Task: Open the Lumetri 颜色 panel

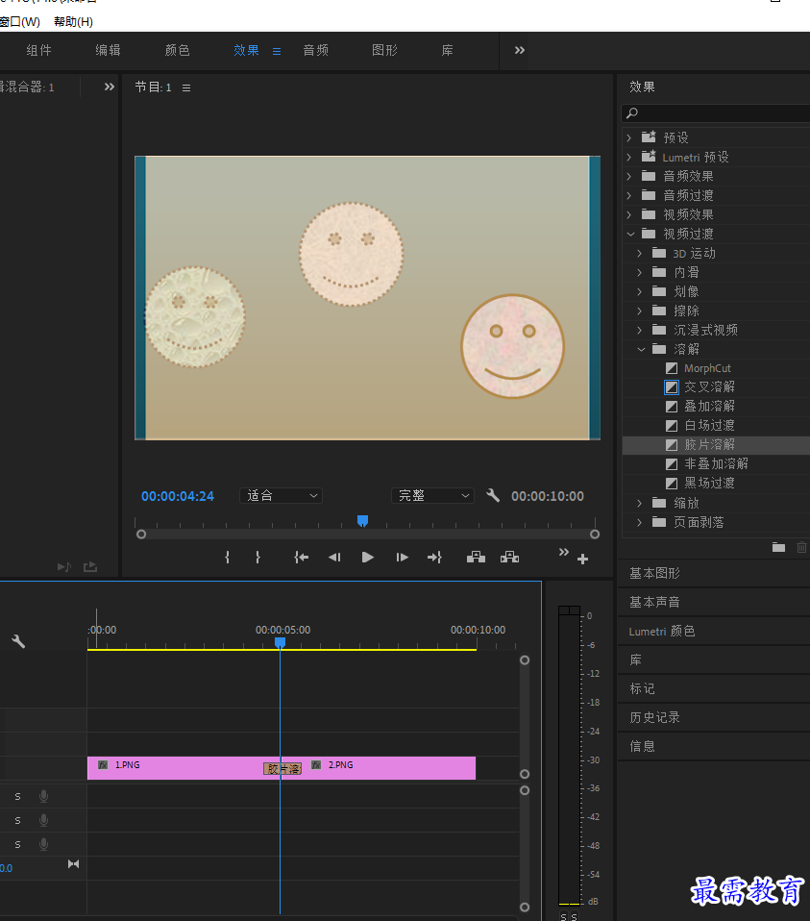Action: point(661,631)
